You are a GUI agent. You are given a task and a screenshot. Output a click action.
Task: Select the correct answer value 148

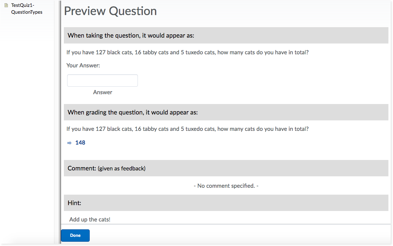pos(80,143)
